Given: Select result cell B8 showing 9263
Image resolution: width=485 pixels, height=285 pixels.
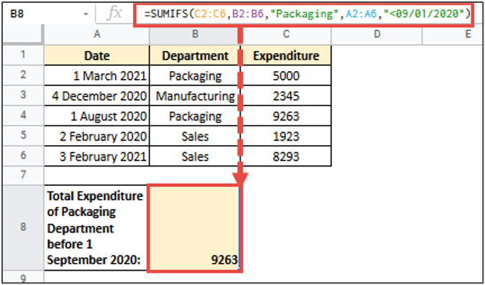Looking at the screenshot, I should tap(194, 228).
